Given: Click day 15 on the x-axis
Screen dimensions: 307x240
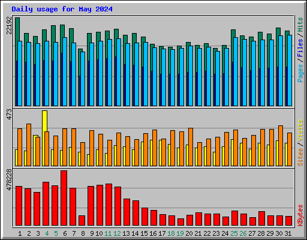Looking at the screenshot, I should coord(144,233).
